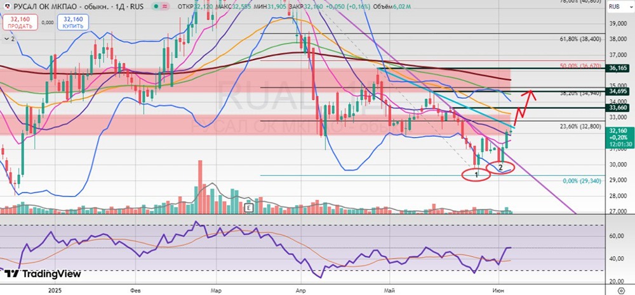Image resolution: width=635 pixels, height=295 pixels.
Task: Expand the collapsed indicators legend showing 2
Action: 9,39
